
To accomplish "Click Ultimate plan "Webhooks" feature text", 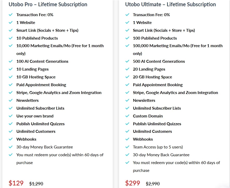I will pos(143,139).
